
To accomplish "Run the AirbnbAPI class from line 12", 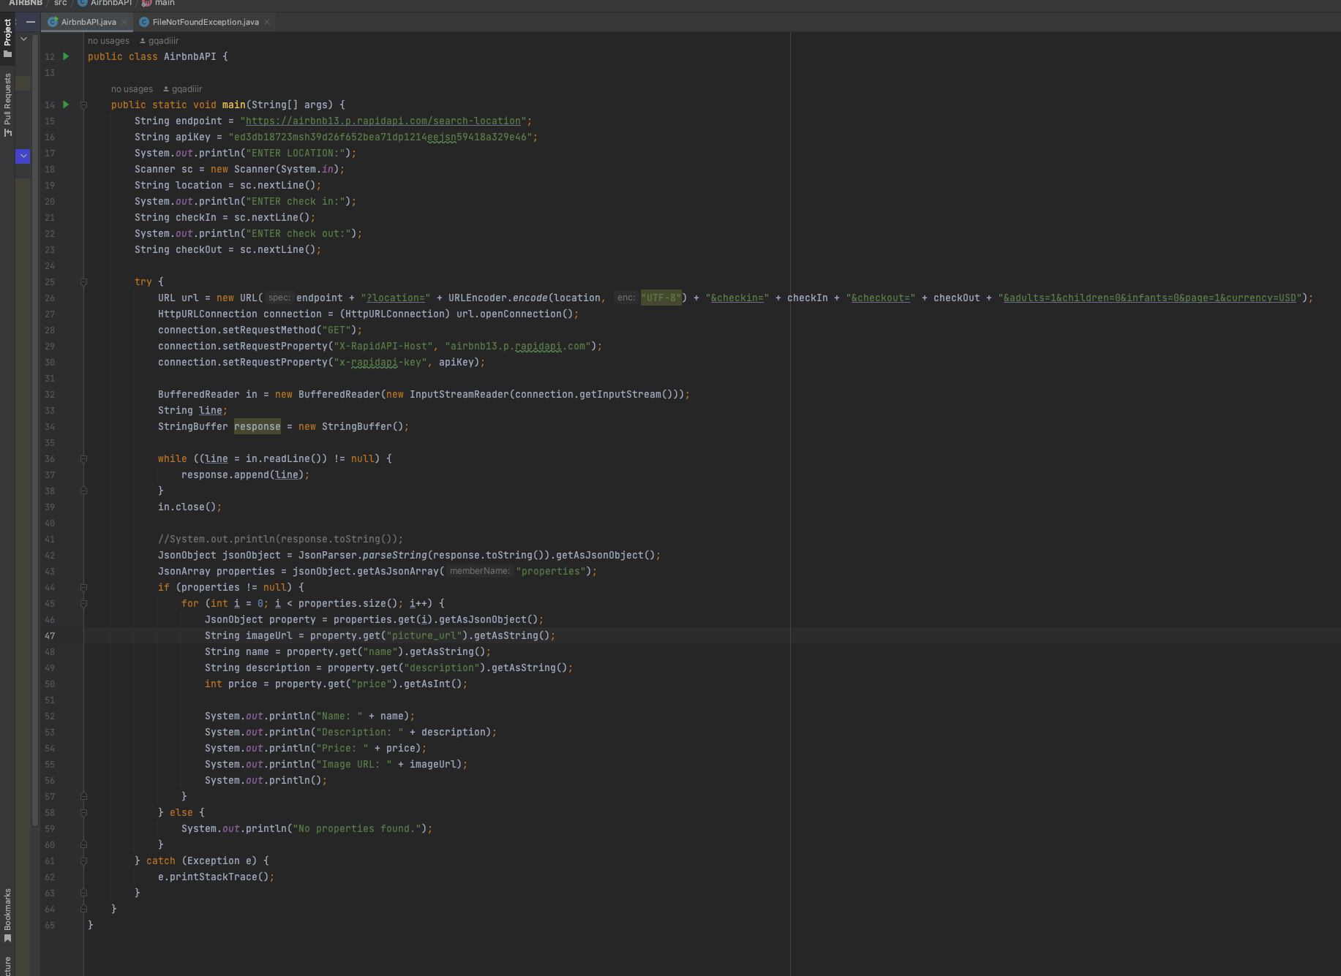I will point(66,56).
